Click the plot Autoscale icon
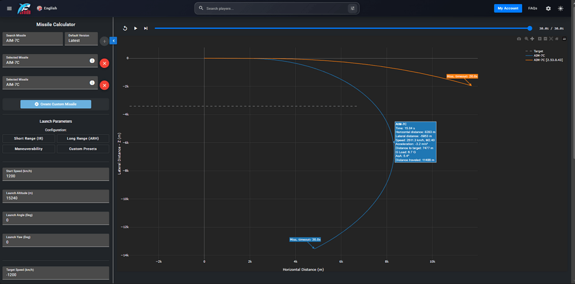This screenshot has width=575, height=284. 551,39
